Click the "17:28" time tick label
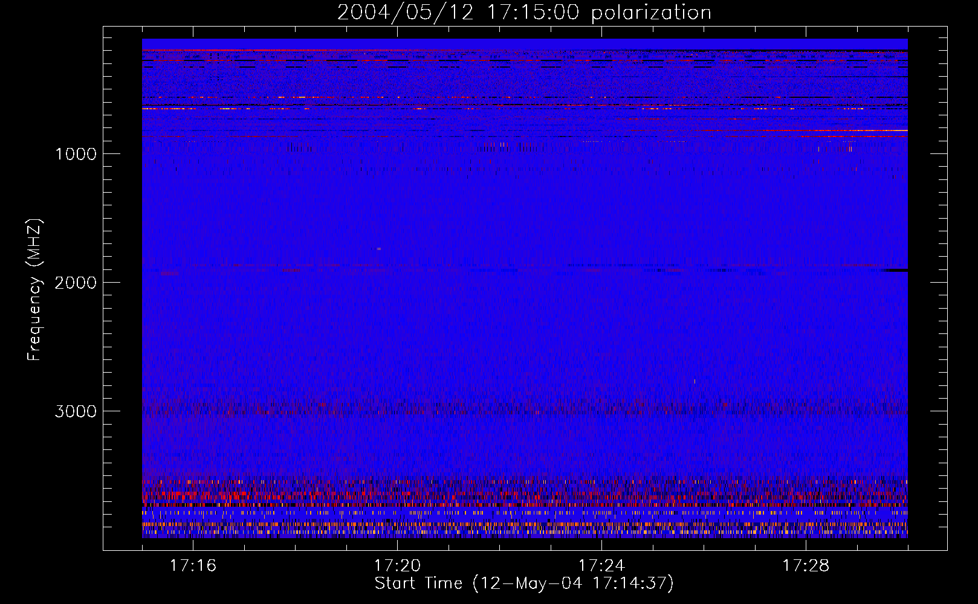The width and height of the screenshot is (978, 604). pyautogui.click(x=806, y=566)
